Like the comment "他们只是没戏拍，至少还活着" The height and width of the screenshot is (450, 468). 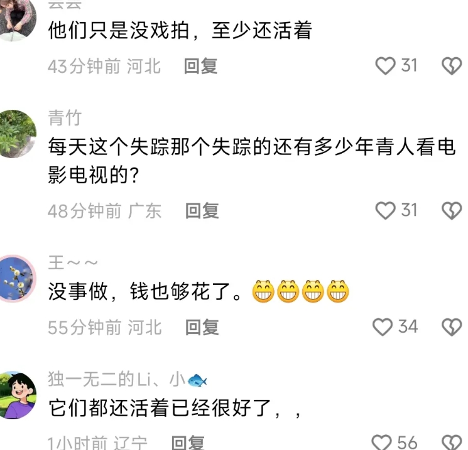pos(385,66)
